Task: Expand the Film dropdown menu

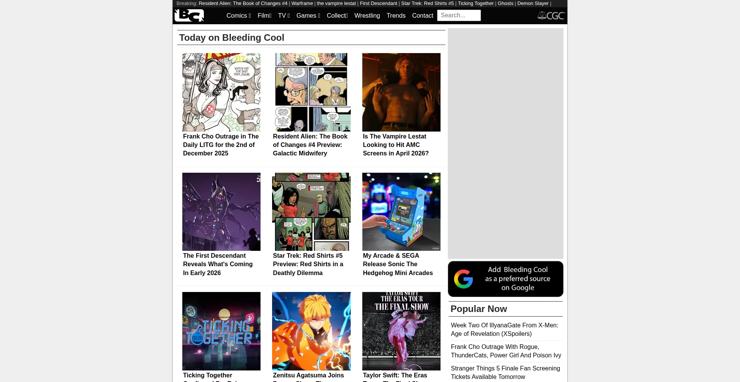Action: (x=264, y=16)
